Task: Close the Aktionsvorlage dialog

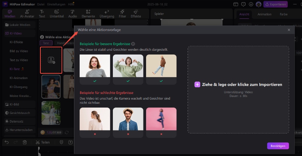Action: 289,30
